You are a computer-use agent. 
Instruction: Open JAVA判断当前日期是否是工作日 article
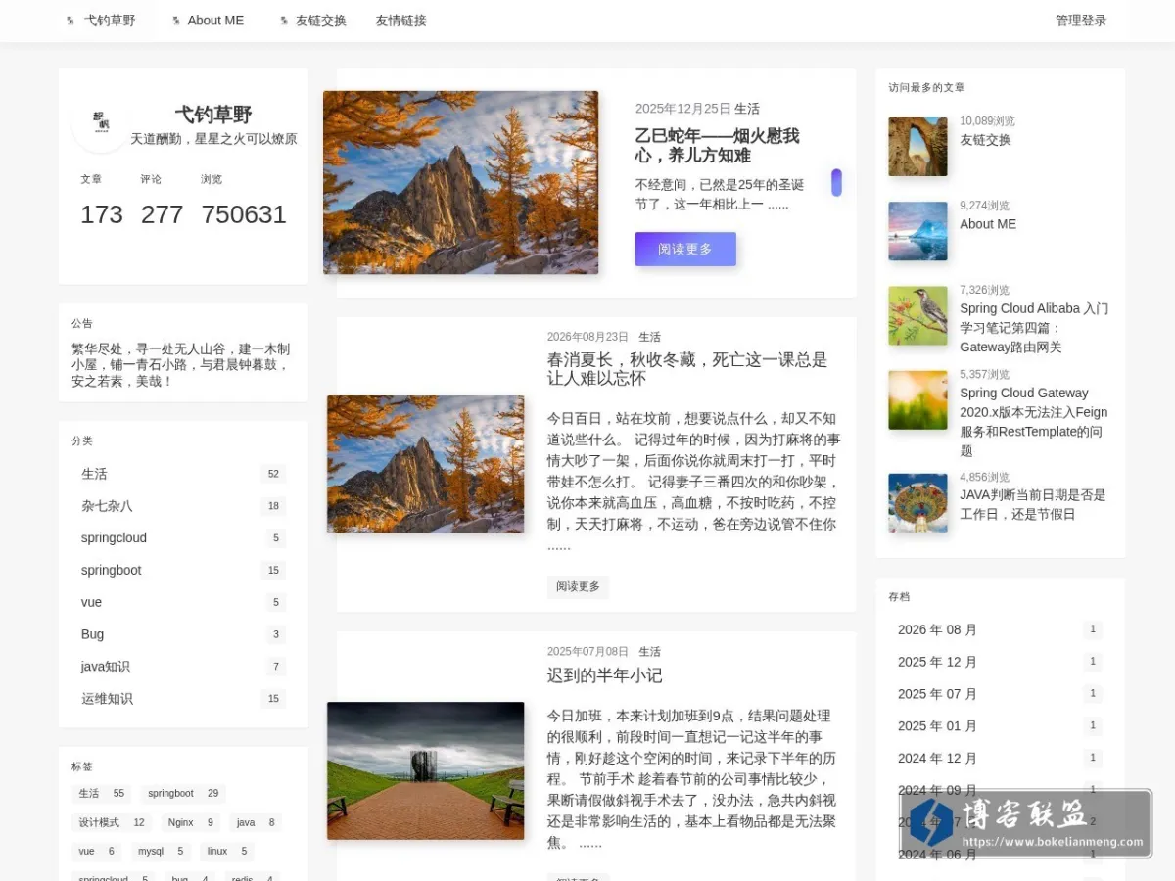tap(1033, 505)
